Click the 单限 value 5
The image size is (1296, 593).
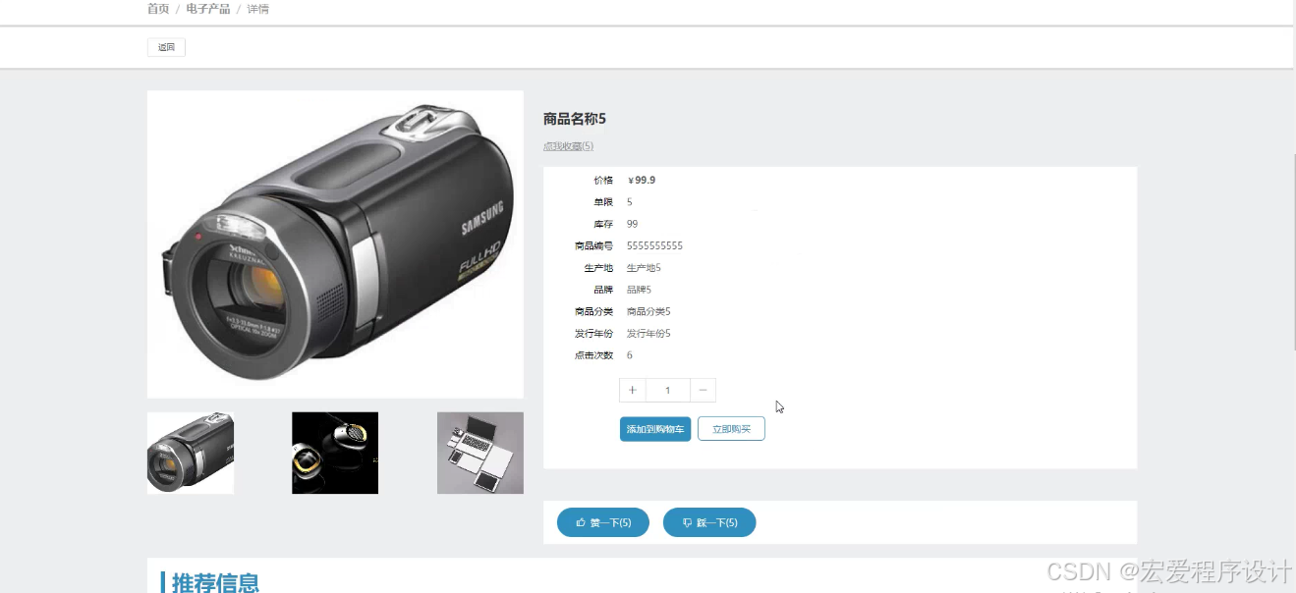[630, 202]
